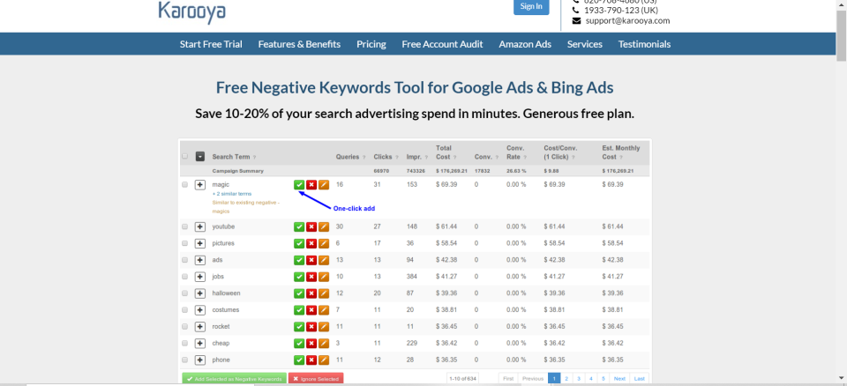847x386 pixels.
Task: Select the youtube row checkbox
Action: pos(184,226)
